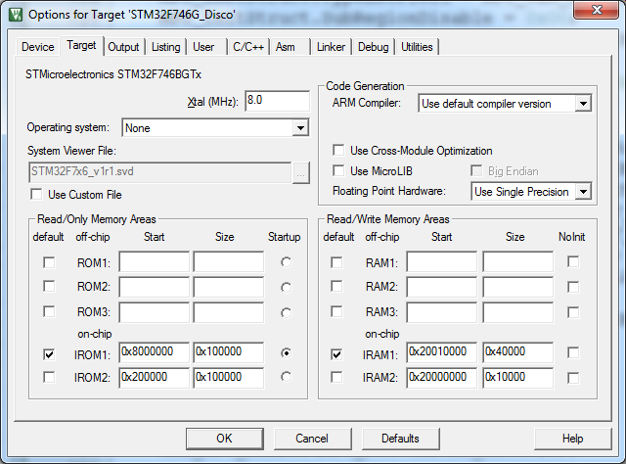Edit IROM2 Size field
Screen dimensions: 626x464
(x=229, y=378)
